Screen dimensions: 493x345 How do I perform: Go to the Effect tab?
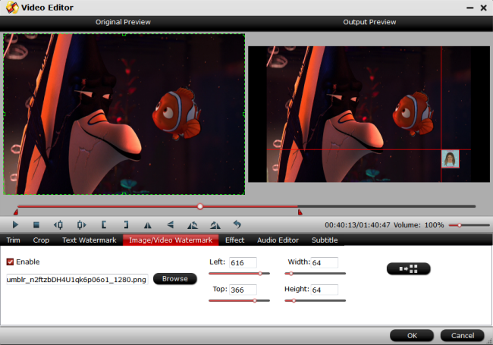pyautogui.click(x=234, y=240)
